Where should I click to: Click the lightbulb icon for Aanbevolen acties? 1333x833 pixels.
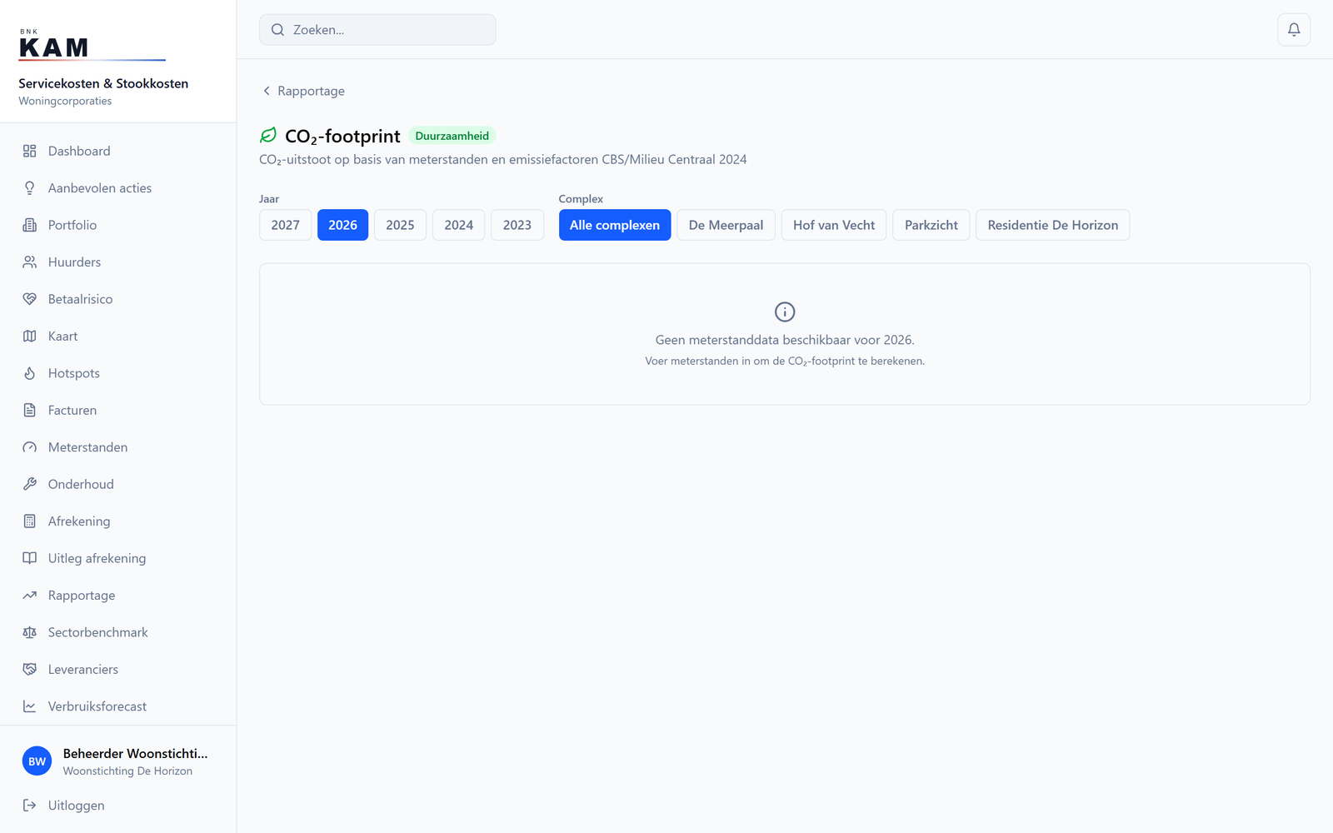pos(30,188)
